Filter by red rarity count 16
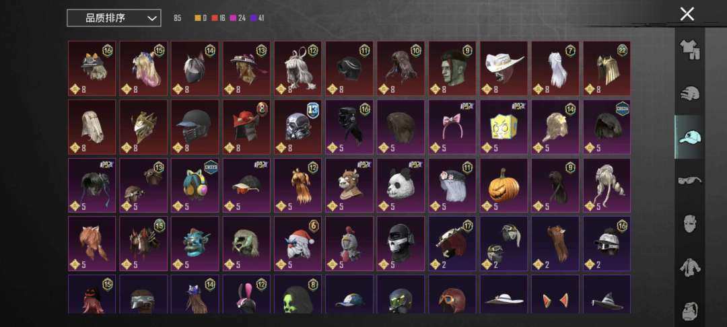727x327 pixels. click(x=218, y=19)
